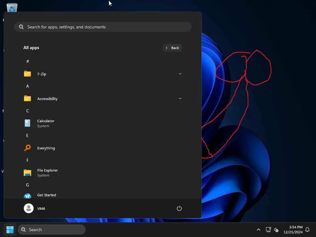The height and width of the screenshot is (237, 316).
Task: Show hidden tray icons chevron
Action: coord(259,230)
